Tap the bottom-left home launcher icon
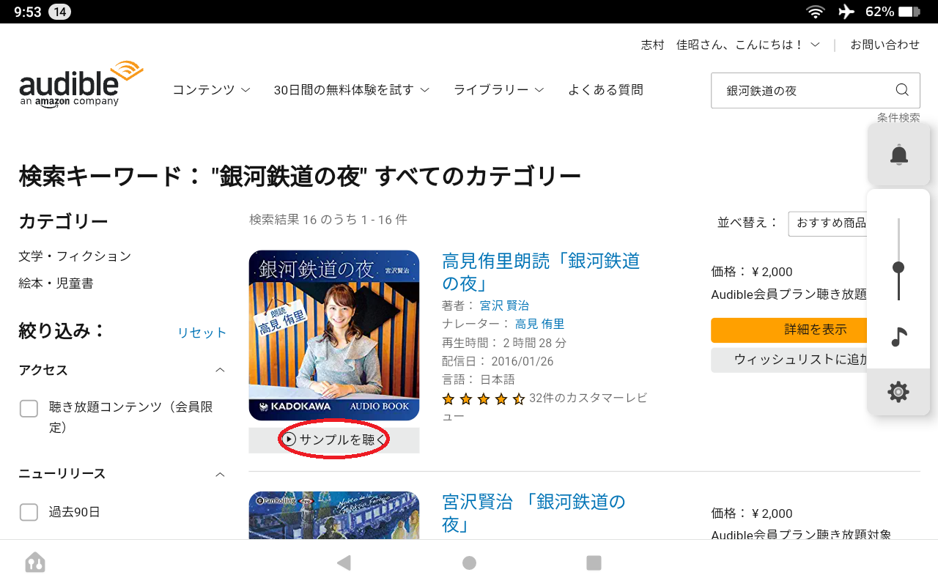The width and height of the screenshot is (938, 586). (x=35, y=563)
